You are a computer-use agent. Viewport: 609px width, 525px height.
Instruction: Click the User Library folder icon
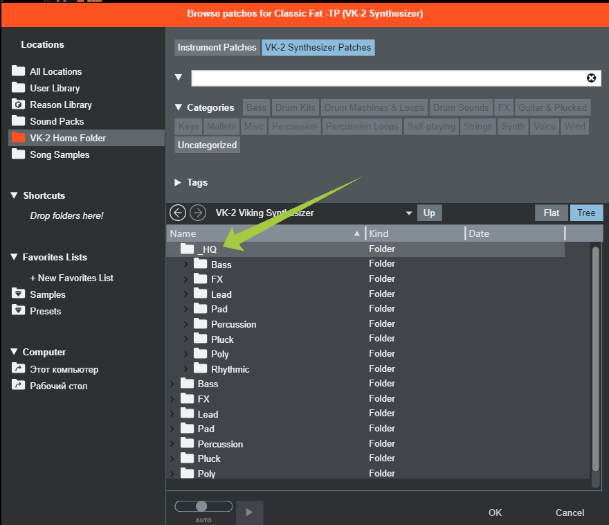18,87
